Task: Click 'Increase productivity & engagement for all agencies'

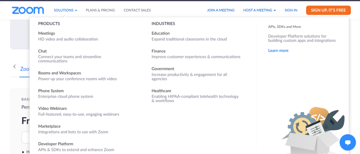Action: tap(189, 77)
